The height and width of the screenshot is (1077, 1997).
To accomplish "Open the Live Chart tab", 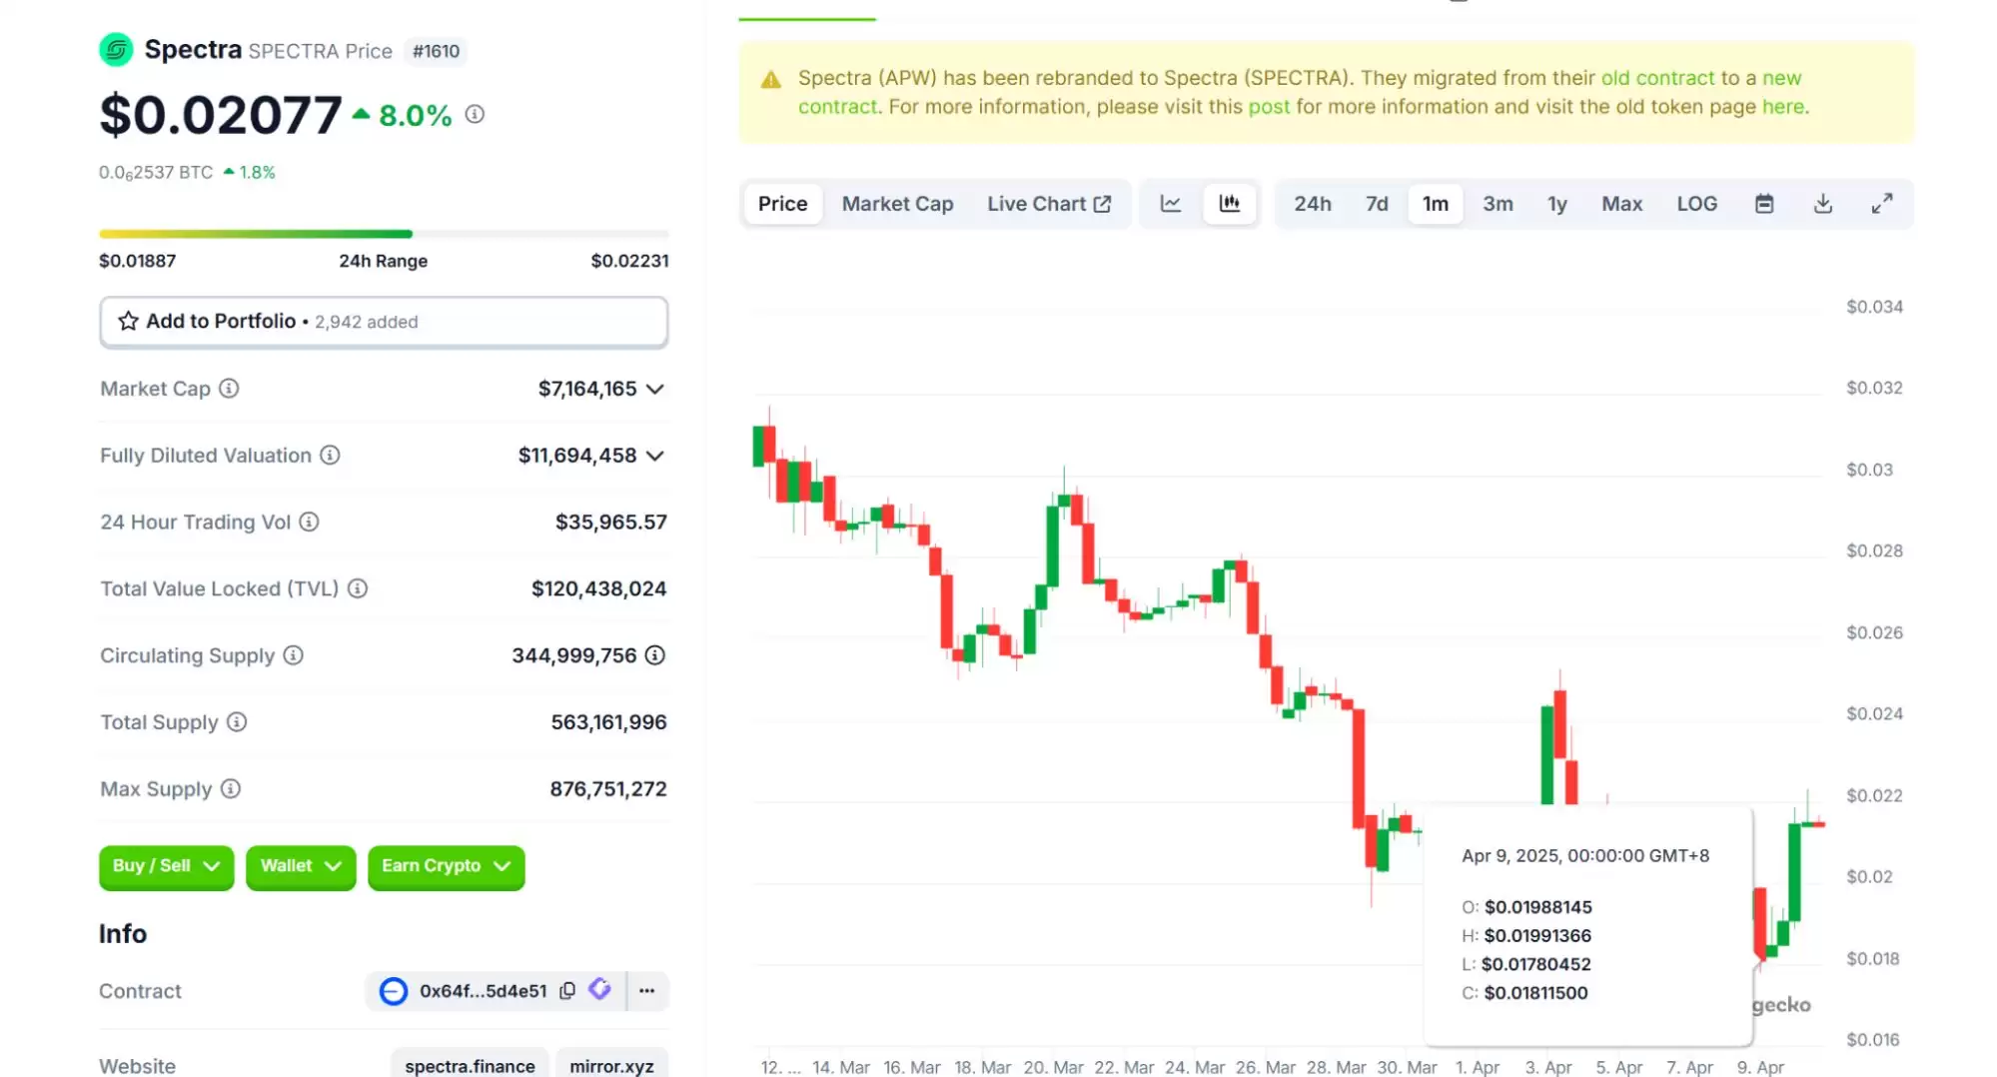I will coord(1048,204).
